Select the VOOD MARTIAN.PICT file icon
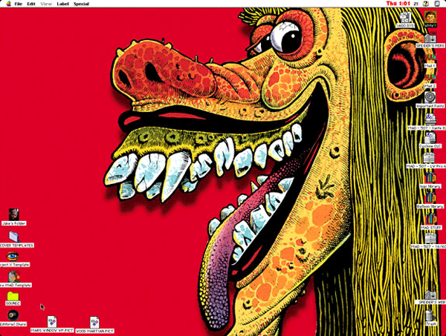Viewport: 446px width, 336px height. click(94, 323)
